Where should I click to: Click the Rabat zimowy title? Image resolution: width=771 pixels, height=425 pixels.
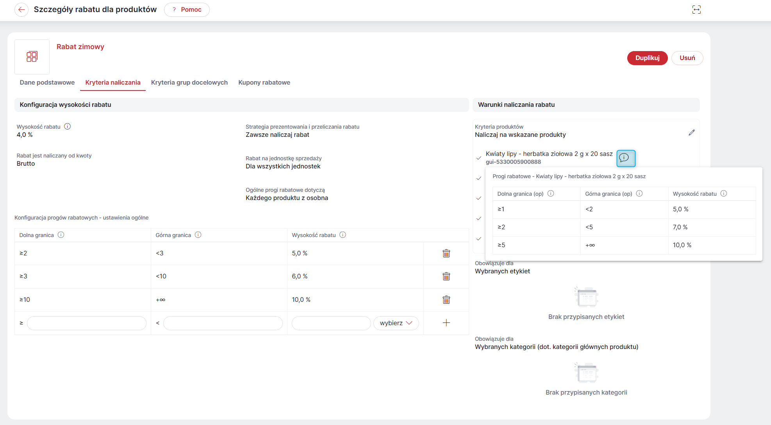click(80, 47)
